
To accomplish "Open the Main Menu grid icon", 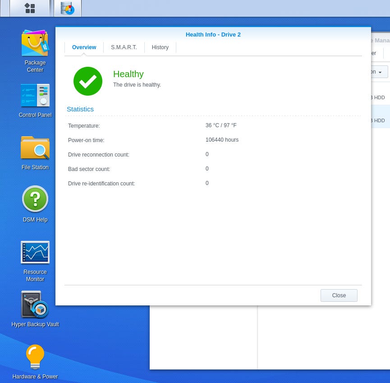I will [x=30, y=8].
